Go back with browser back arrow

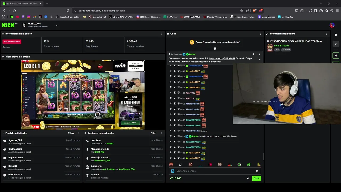[4, 11]
